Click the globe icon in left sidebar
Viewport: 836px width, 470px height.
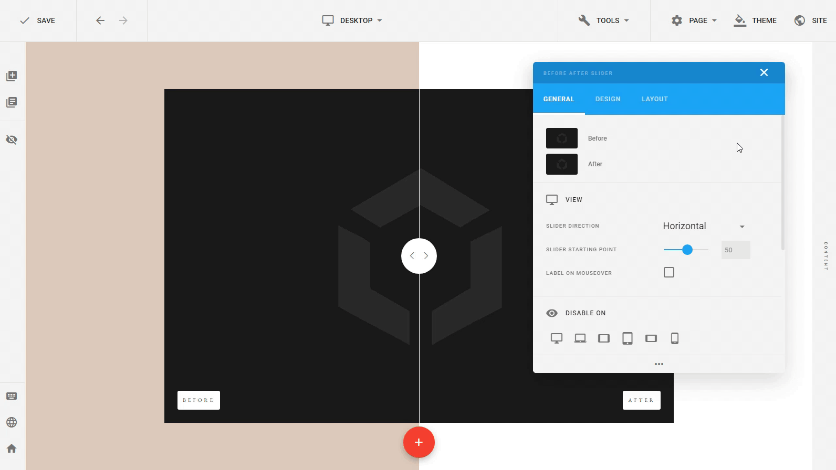[x=12, y=422]
